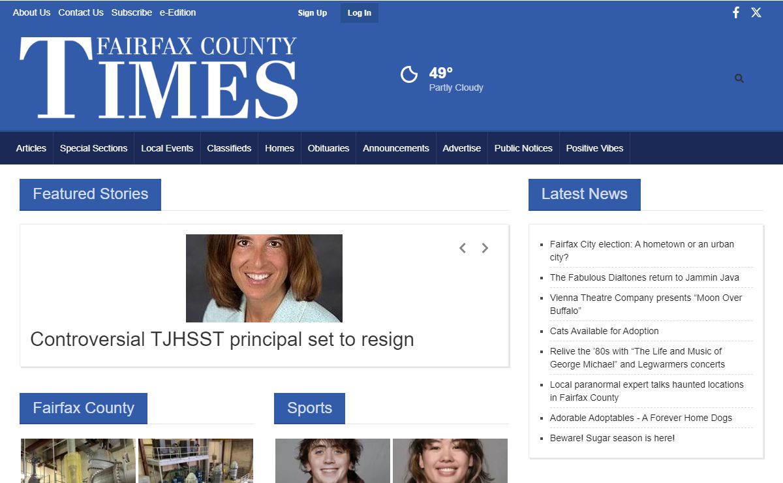Open the Special Sections menu
783x483 pixels.
[94, 148]
